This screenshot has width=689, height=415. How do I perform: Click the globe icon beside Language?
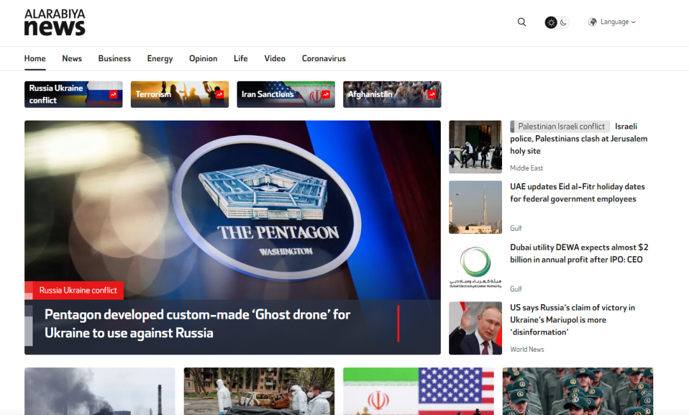click(592, 22)
